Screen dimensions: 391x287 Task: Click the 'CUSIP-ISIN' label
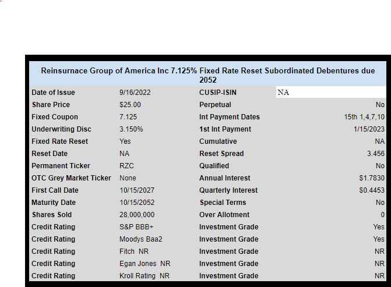click(x=218, y=93)
